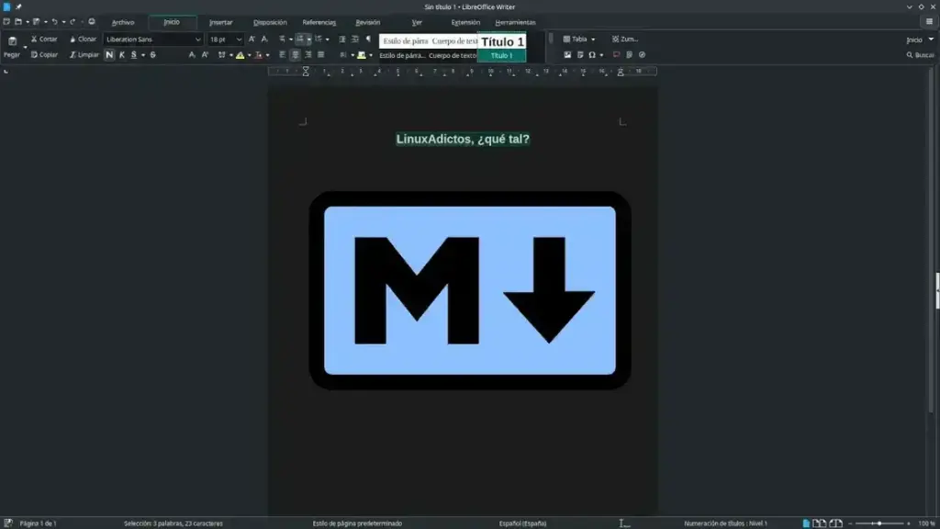Align text left

[x=282, y=54]
